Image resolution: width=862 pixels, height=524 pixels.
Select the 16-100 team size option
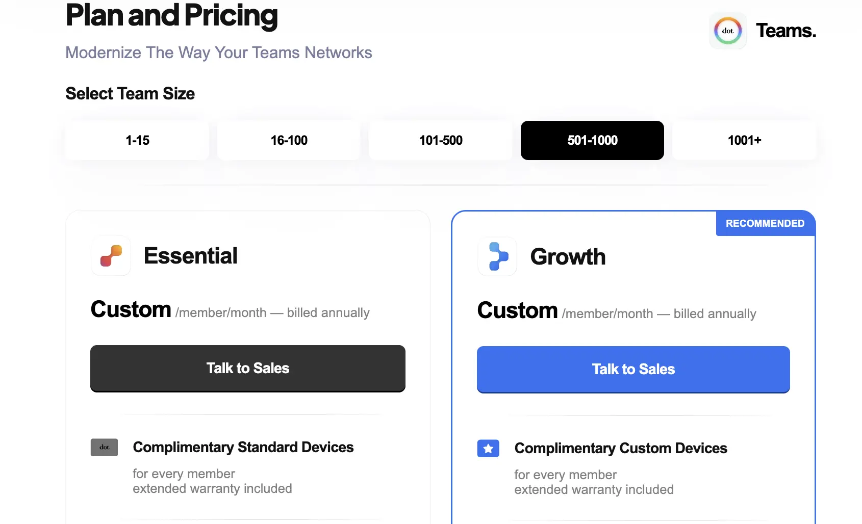(x=288, y=140)
